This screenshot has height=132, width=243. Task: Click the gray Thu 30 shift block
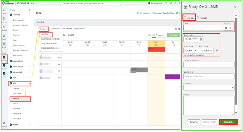tap(139, 70)
